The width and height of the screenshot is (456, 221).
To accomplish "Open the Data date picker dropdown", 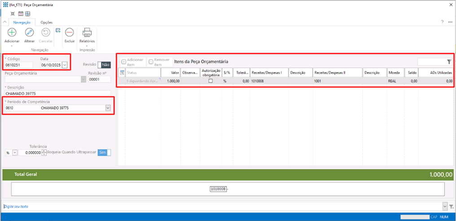I will 65,65.
